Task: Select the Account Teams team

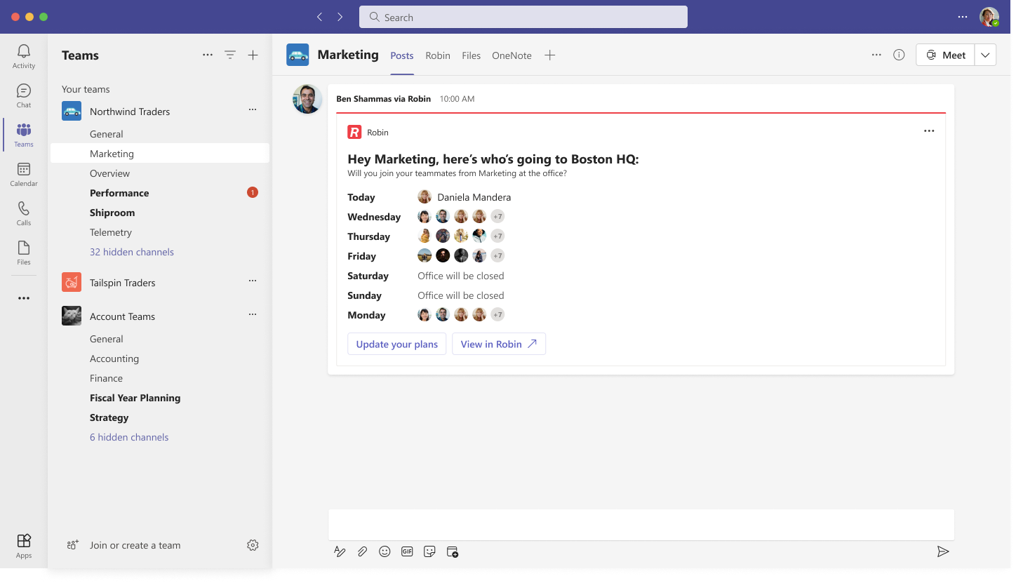Action: [122, 316]
